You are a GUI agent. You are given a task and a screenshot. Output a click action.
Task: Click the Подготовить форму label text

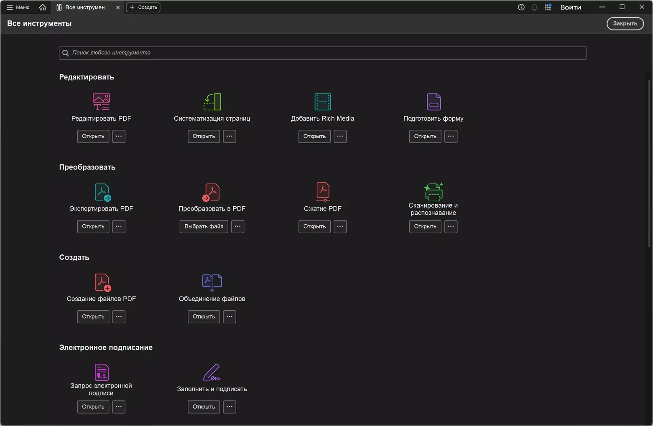(x=434, y=119)
